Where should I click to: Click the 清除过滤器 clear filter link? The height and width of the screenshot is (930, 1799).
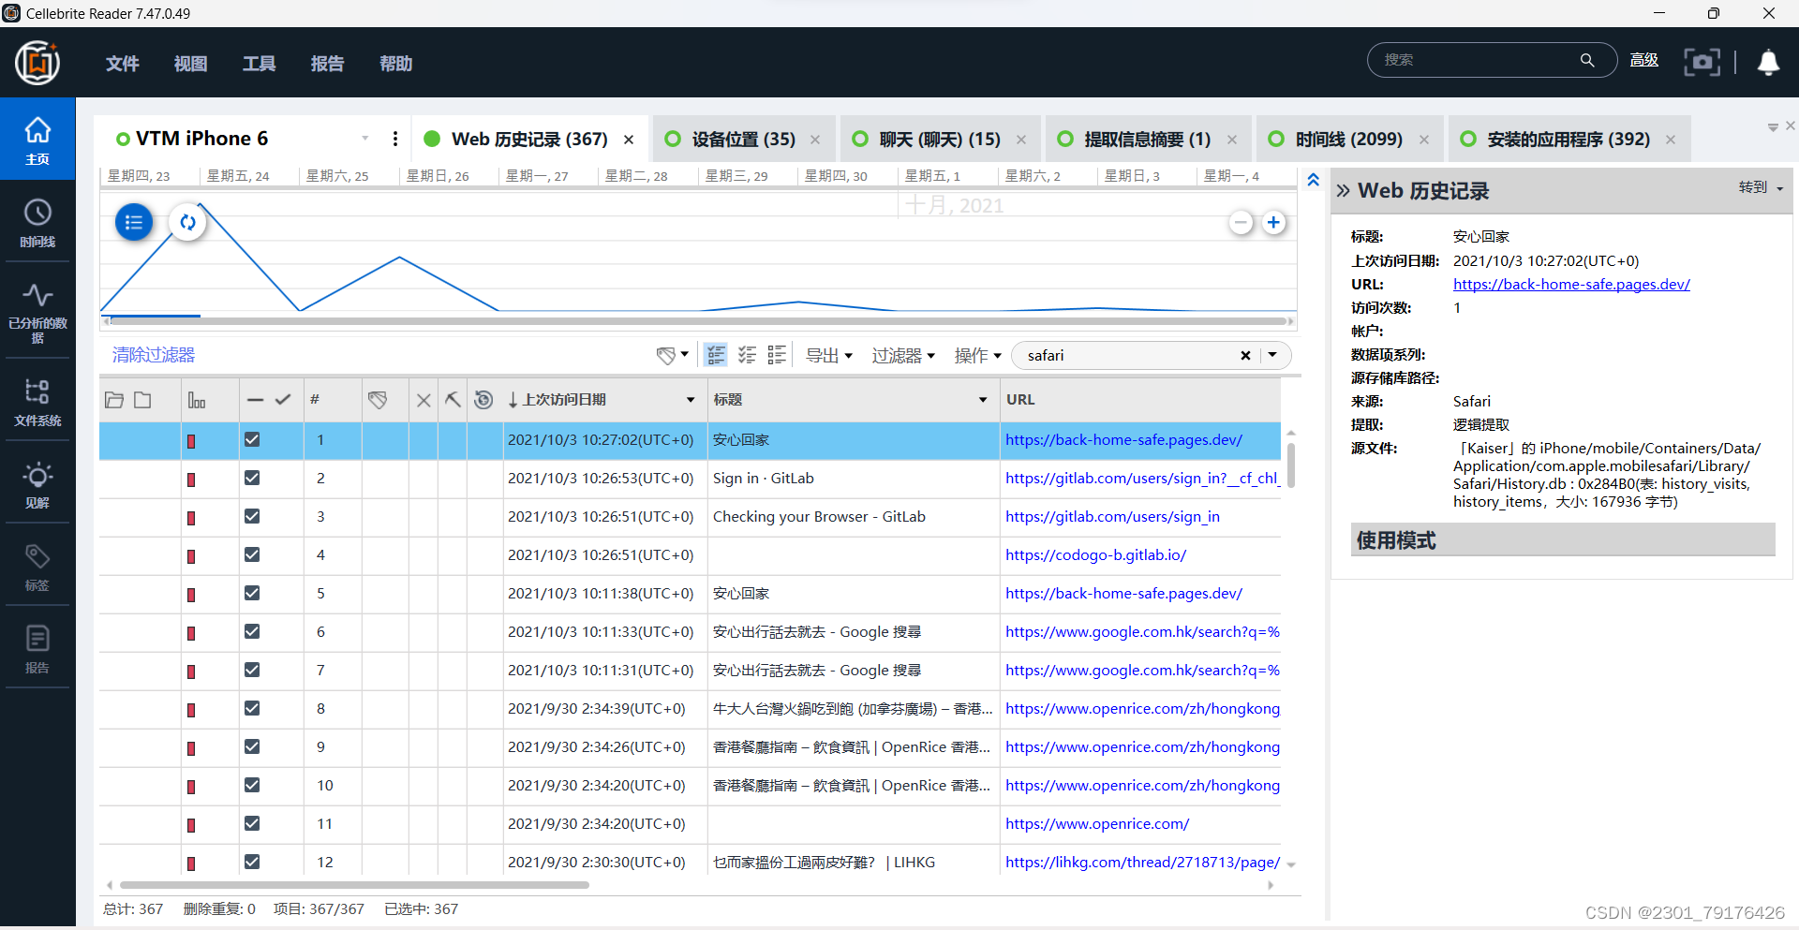tap(154, 355)
